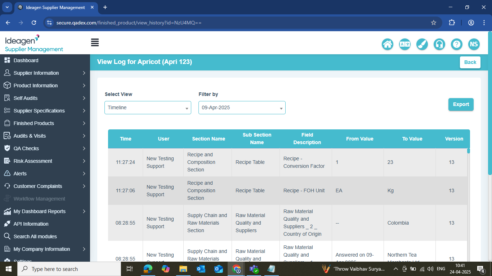Click the Dashboard grid icon in sidebar

click(7, 60)
